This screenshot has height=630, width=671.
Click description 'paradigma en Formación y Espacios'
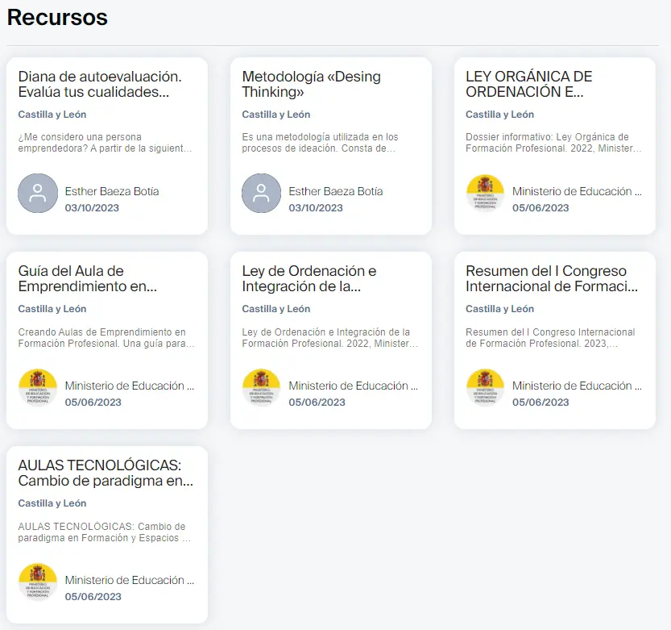click(x=105, y=532)
